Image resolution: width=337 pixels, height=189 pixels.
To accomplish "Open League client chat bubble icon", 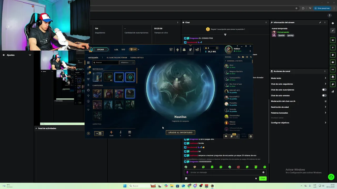I will pos(226,136).
